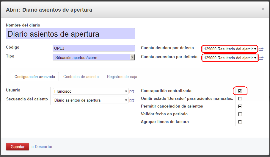Toggle Contrapartida centralizada checkbox
Viewport: 270px width, 157px height.
[240, 91]
